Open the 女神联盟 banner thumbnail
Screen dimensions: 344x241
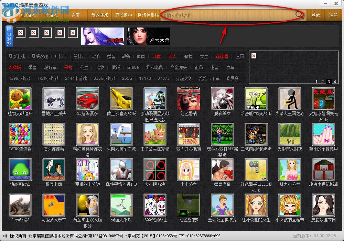coord(103,36)
